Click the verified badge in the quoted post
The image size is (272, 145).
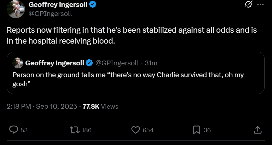point(89,63)
